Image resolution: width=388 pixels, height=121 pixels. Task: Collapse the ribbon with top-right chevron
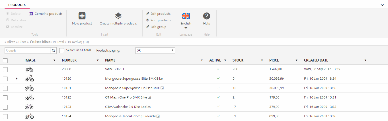(383, 5)
